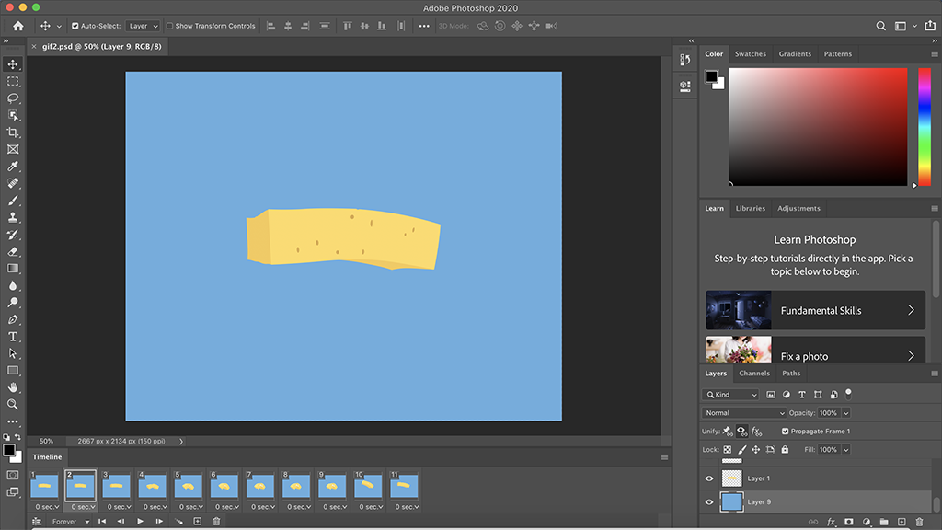Pick the Zoom tool in toolbar
The width and height of the screenshot is (942, 530).
tap(13, 404)
